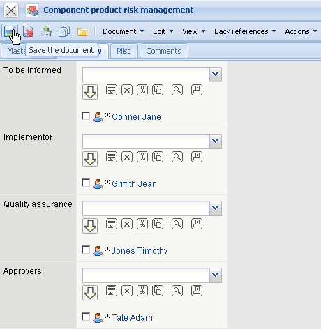
Task: Select the Tate Adam checkbox
Action: [86, 316]
